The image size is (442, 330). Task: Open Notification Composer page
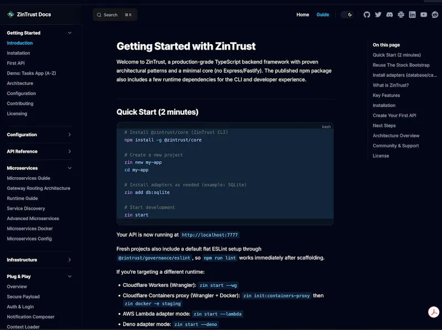[31, 317]
